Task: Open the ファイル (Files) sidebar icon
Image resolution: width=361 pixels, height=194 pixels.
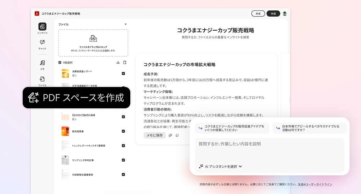Action: [42, 79]
